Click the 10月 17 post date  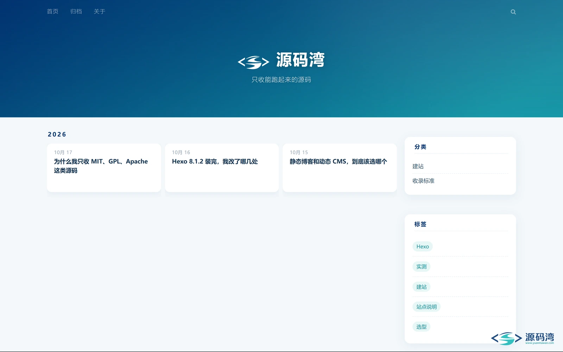63,152
